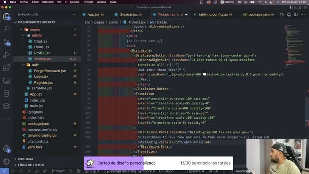Open the Search view in the activity bar

(x=6, y=29)
